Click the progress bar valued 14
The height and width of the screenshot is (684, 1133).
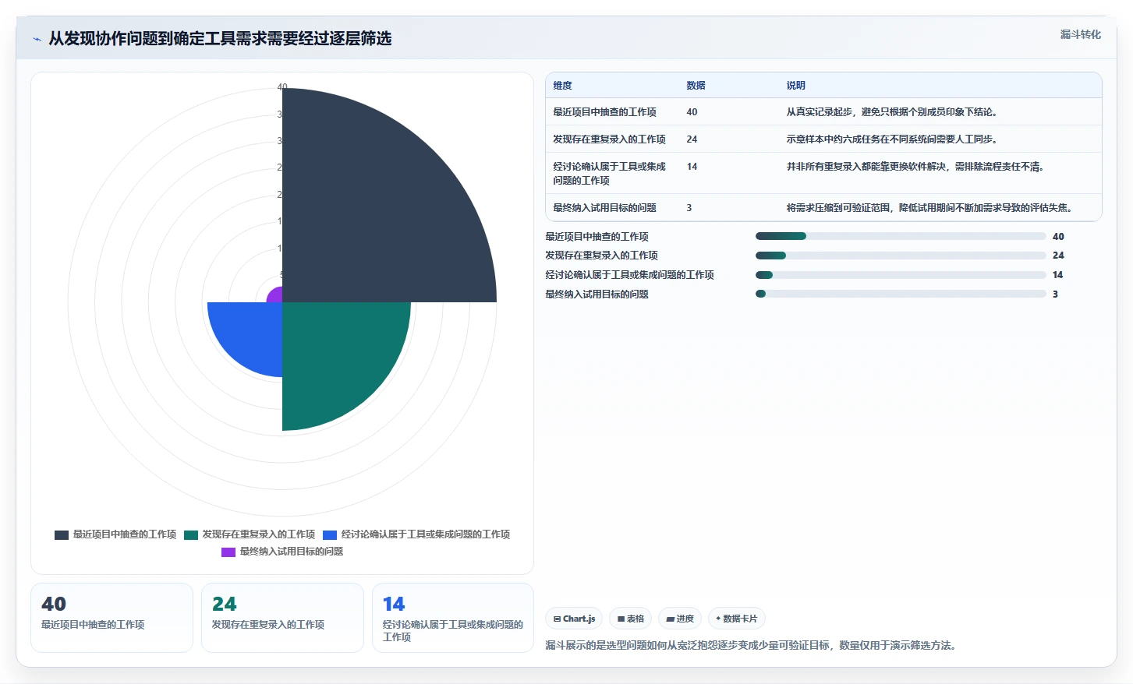[x=901, y=275]
